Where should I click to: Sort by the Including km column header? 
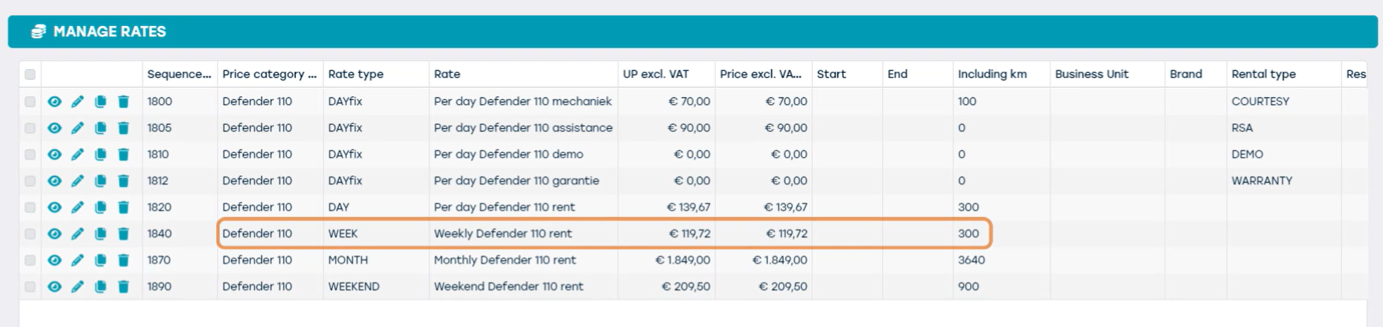tap(991, 74)
